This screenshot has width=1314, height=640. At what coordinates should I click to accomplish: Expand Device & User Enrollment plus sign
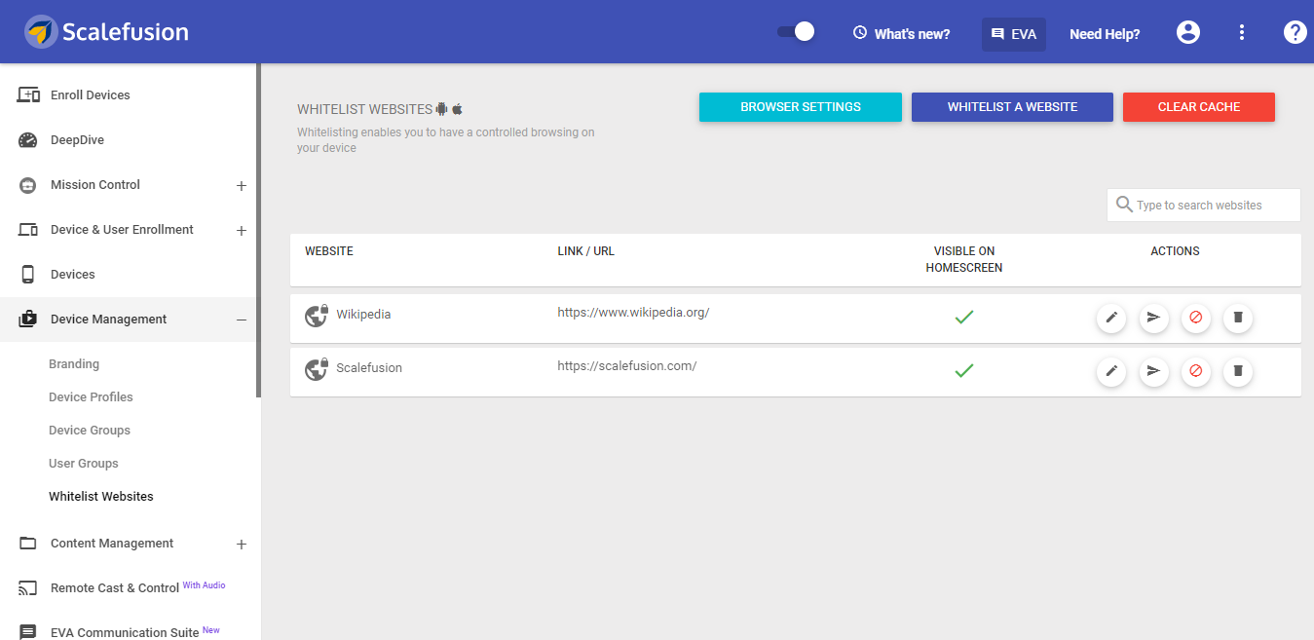pos(242,231)
